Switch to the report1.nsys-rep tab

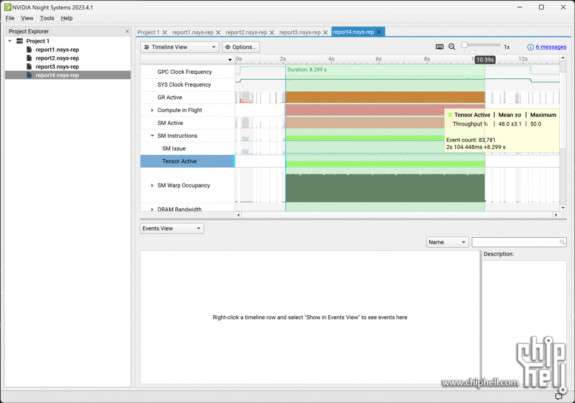coord(193,32)
